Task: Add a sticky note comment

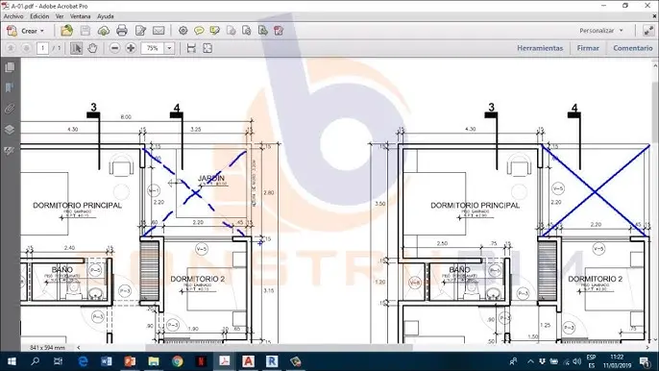Action: tap(199, 31)
